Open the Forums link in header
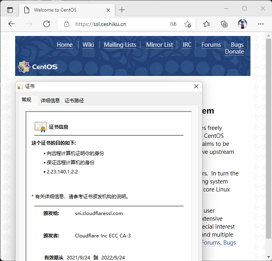 211,45
